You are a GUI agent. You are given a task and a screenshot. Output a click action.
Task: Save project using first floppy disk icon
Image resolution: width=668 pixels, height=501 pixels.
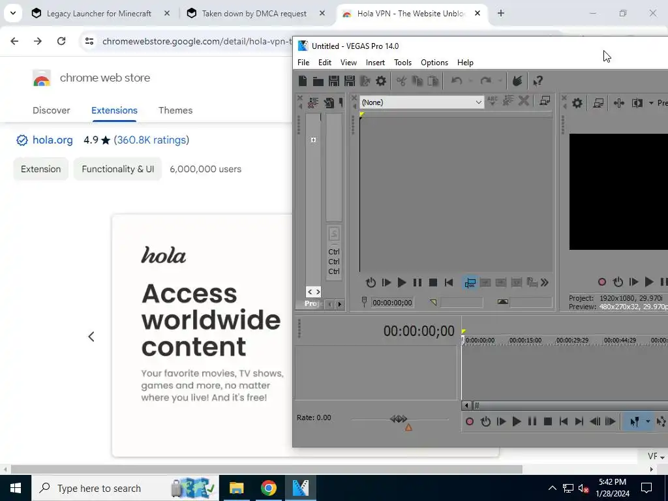click(333, 81)
